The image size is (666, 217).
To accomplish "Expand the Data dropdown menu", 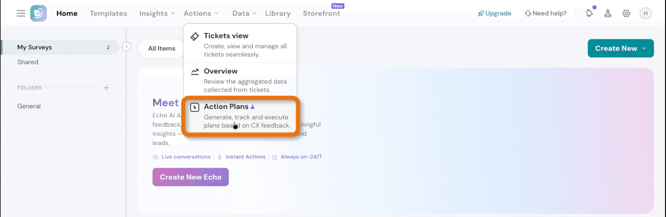I will click(244, 13).
